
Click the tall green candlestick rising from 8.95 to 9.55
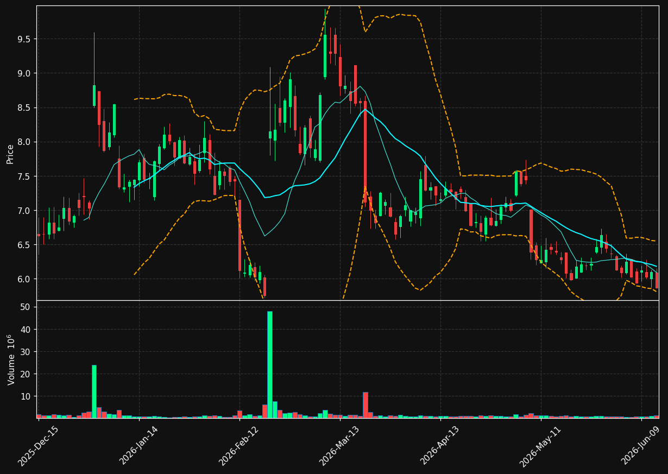(325, 56)
